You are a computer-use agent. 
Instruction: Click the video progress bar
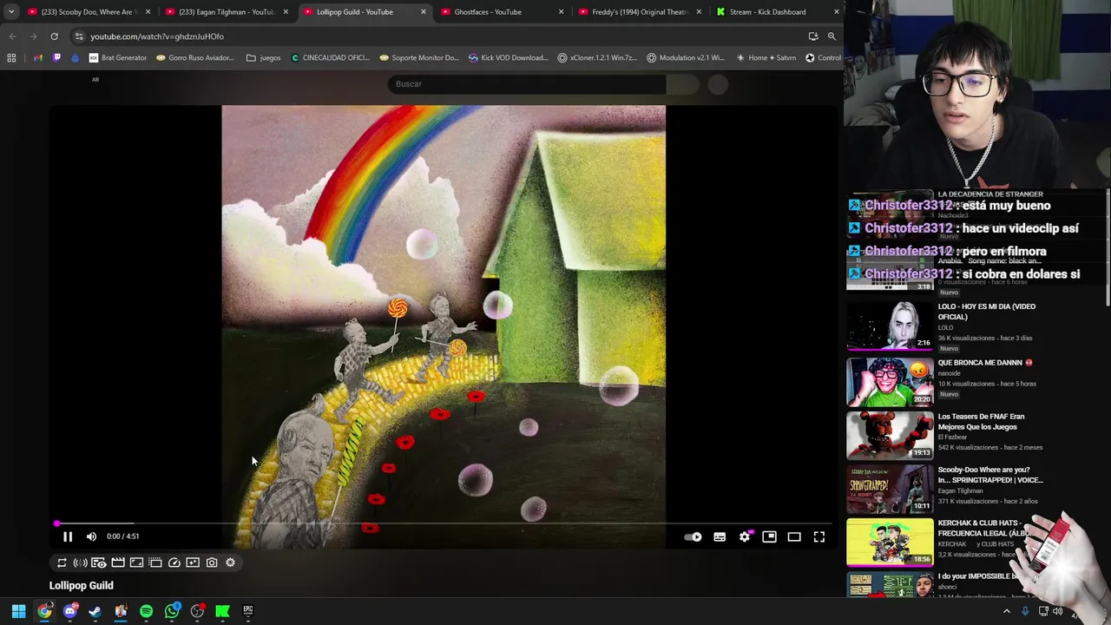444,523
